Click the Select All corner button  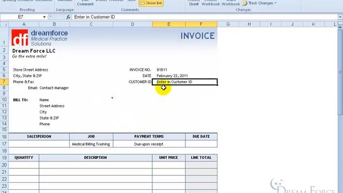click(x=4, y=24)
